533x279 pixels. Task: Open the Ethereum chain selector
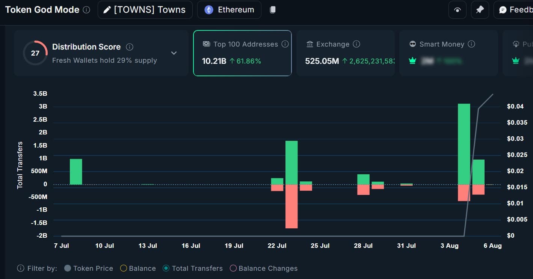tap(229, 10)
